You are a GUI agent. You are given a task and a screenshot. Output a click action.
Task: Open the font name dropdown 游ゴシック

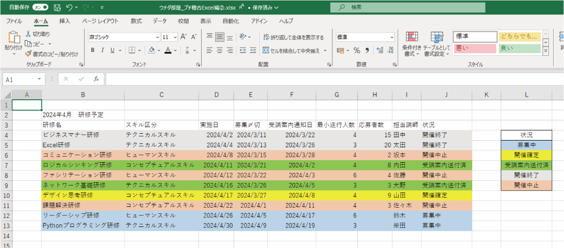tap(157, 37)
